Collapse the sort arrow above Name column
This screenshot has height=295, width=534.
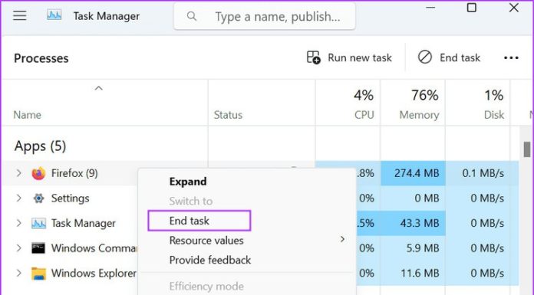[99, 88]
